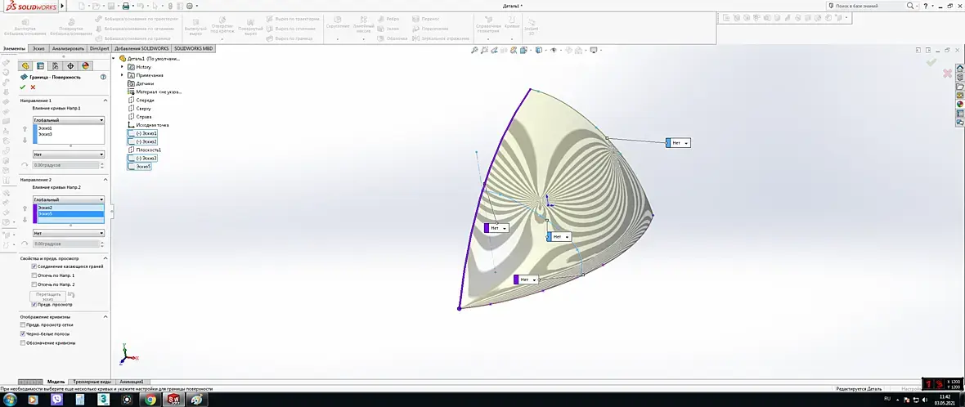965x407 pixels.
Task: Open the DimXpertManager crosshair tab icon
Action: [70, 65]
